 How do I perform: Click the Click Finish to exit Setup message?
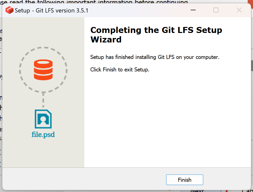tap(119, 69)
